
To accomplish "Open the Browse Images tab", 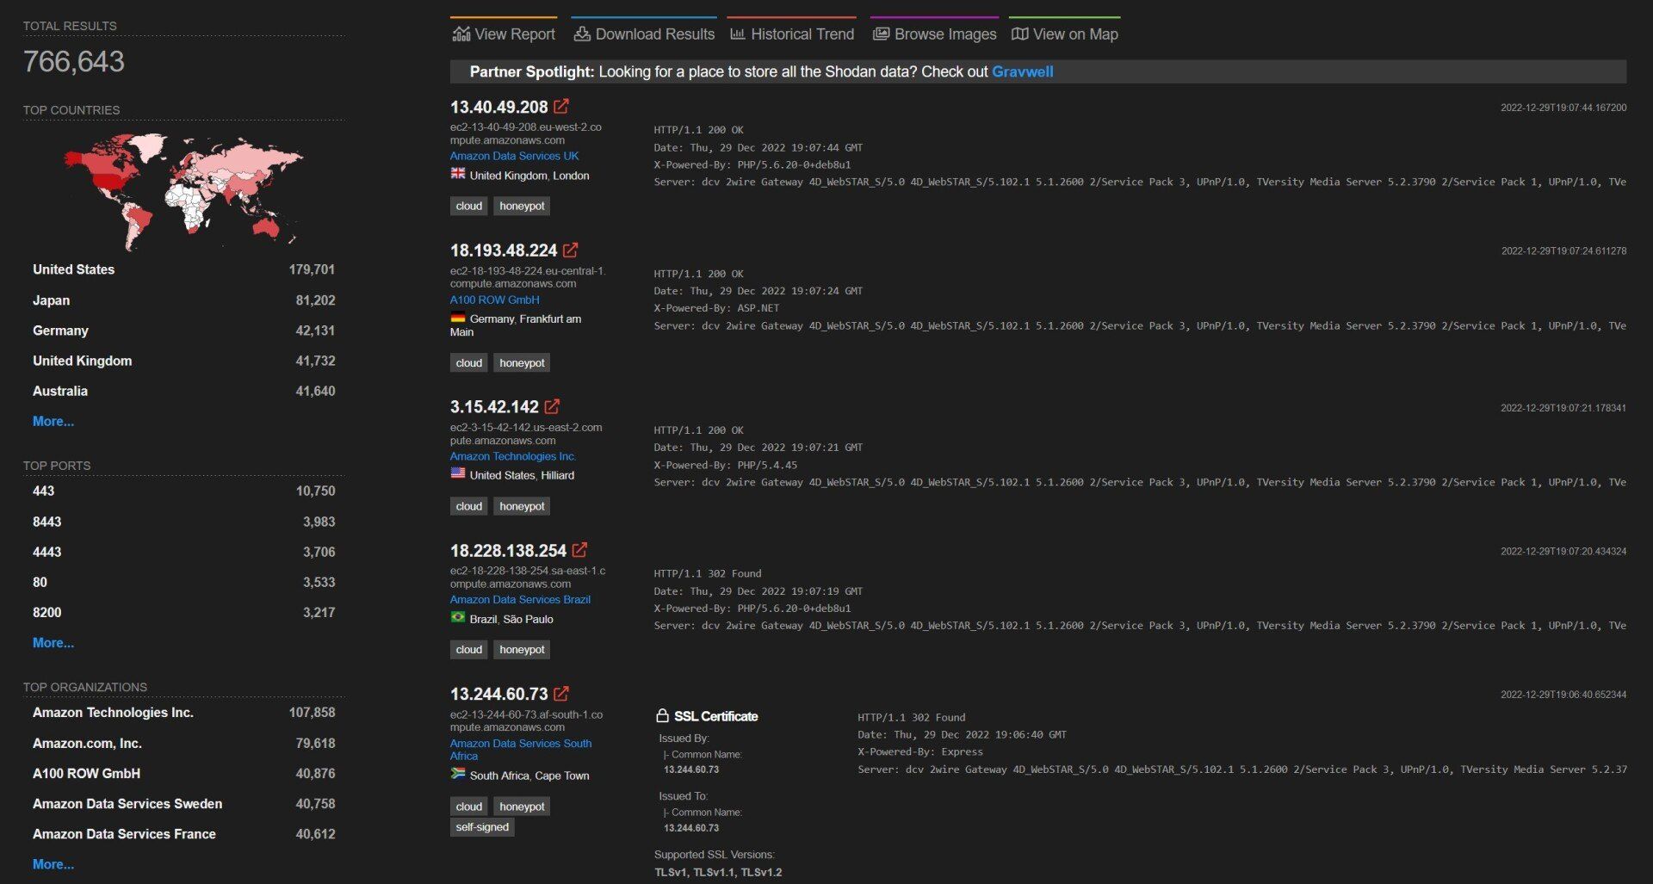I will pos(935,34).
